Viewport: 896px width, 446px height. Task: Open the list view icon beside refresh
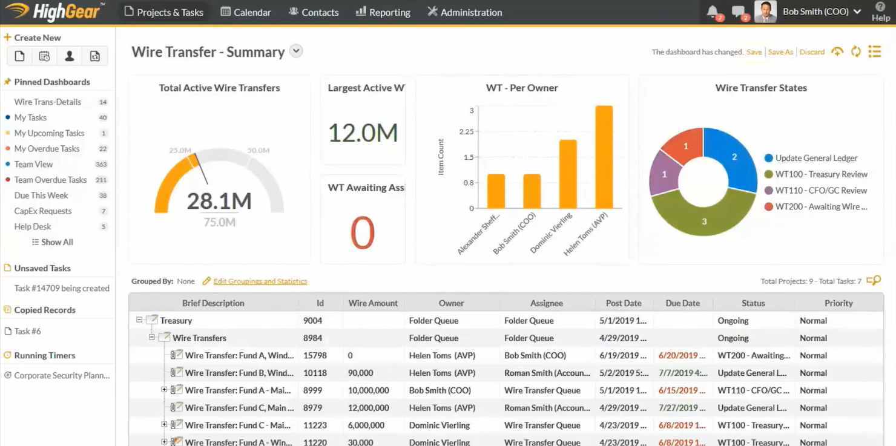coord(875,52)
